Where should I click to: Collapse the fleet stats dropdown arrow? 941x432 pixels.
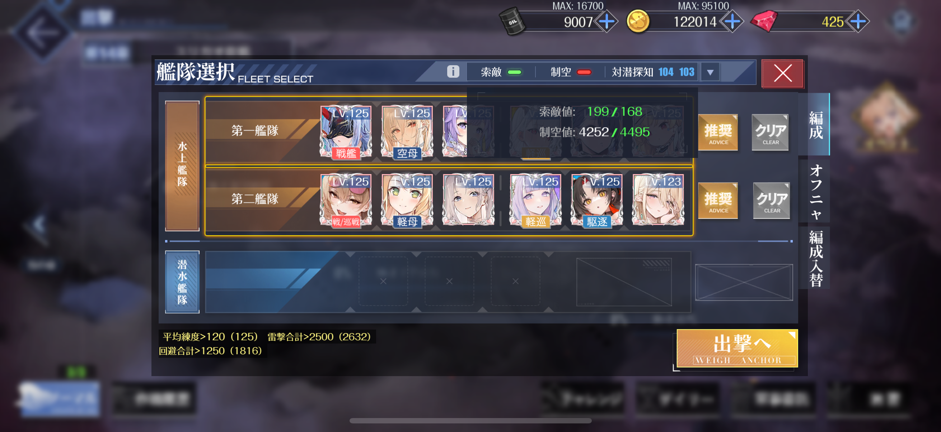tap(710, 72)
